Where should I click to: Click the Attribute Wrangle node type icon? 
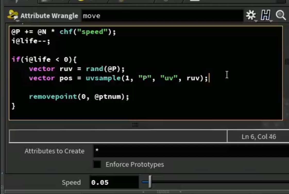[x=13, y=15]
